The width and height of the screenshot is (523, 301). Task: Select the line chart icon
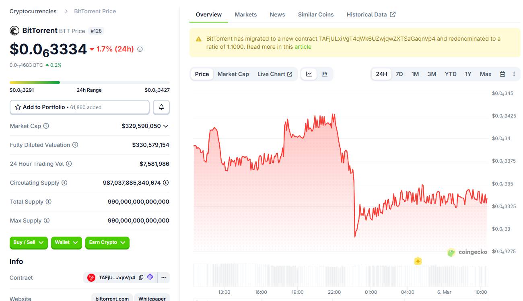309,74
